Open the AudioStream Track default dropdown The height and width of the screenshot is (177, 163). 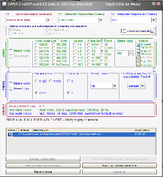point(142,86)
